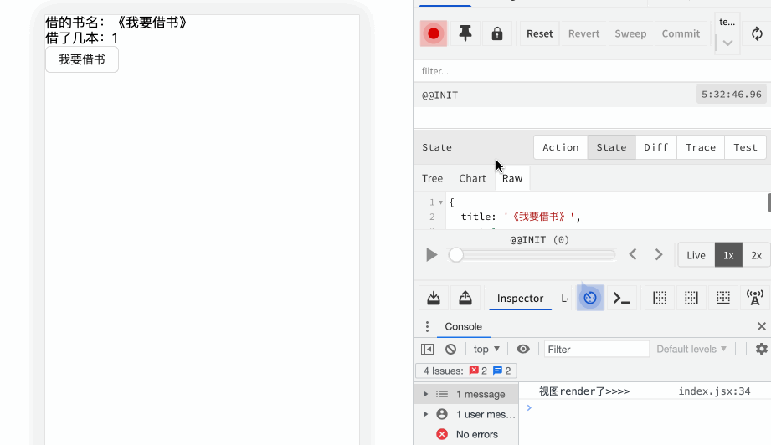Screen dimensions: 771x445
Task: Toggle the slider history clock icon
Action: tap(590, 298)
